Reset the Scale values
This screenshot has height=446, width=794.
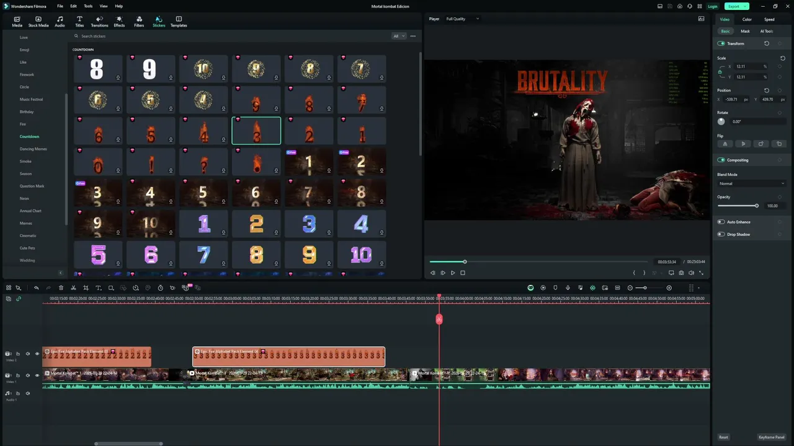[783, 58]
